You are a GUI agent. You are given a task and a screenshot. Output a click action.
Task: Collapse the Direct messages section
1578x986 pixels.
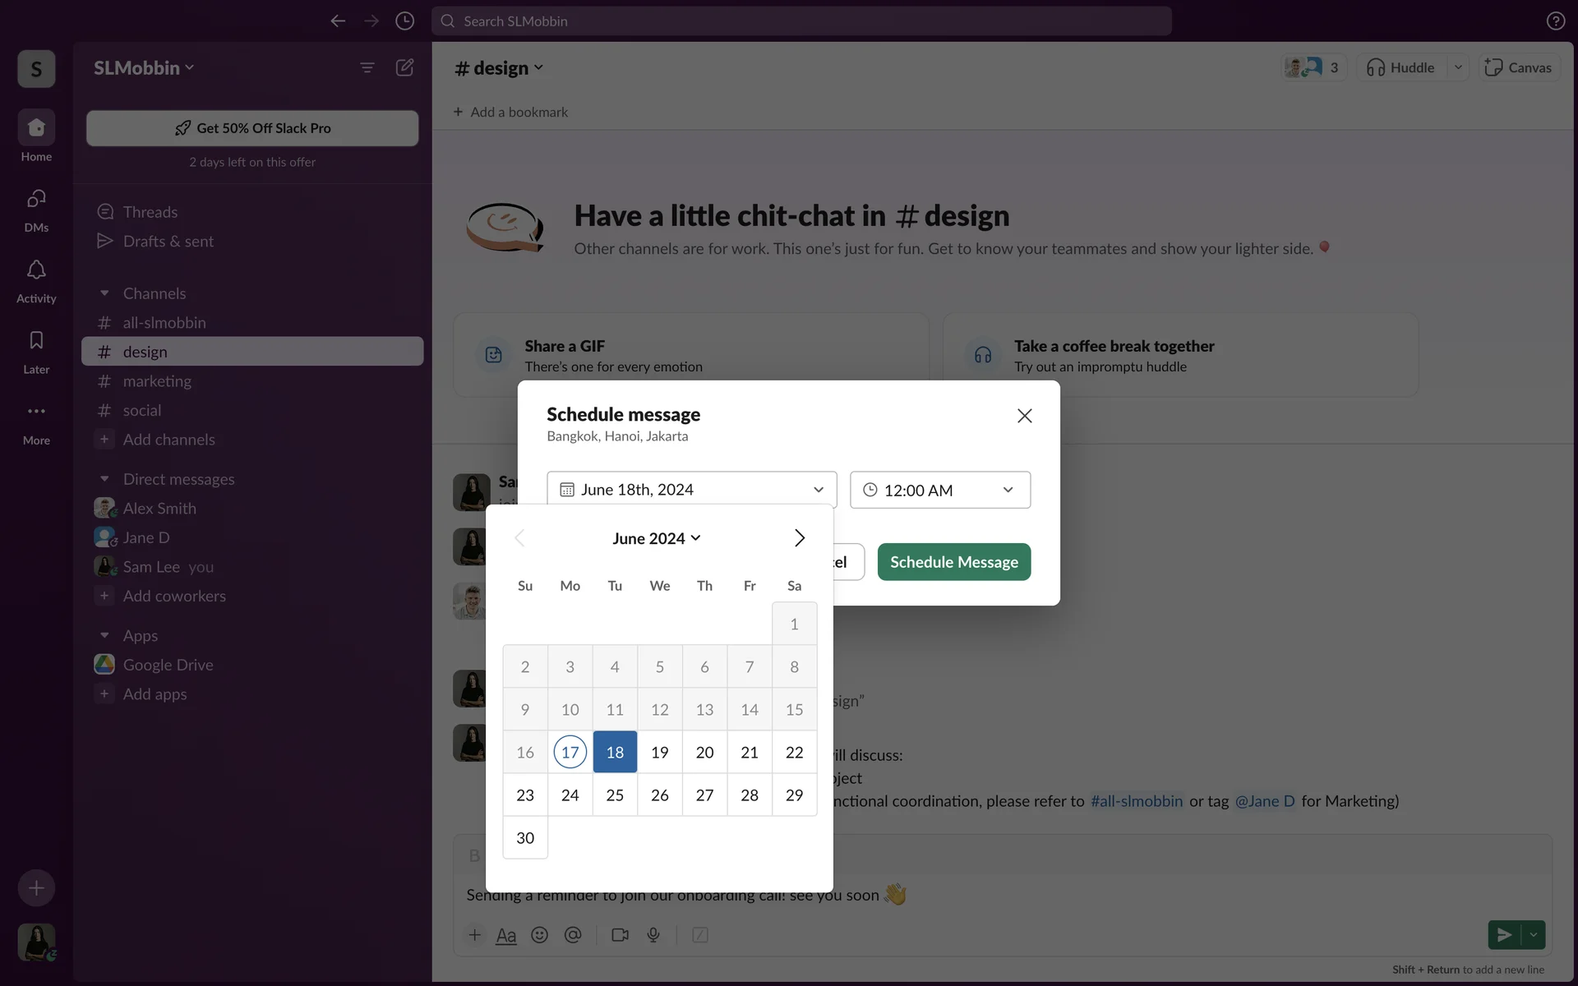click(104, 479)
